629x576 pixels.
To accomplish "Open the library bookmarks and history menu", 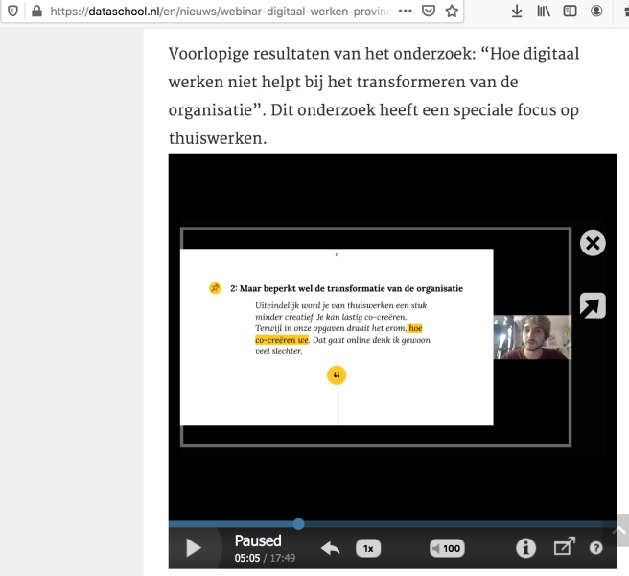I will point(544,12).
